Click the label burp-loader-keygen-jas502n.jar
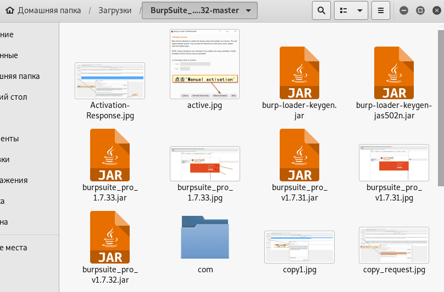The width and height of the screenshot is (444, 292). (x=394, y=111)
